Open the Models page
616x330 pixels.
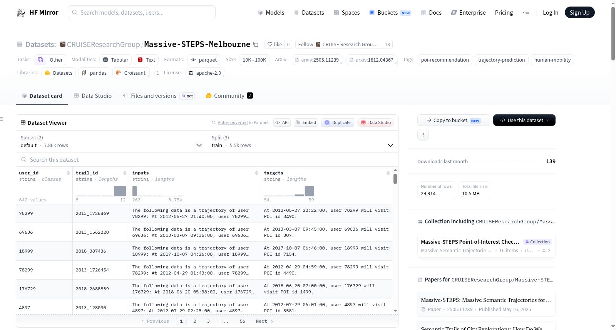tap(271, 12)
